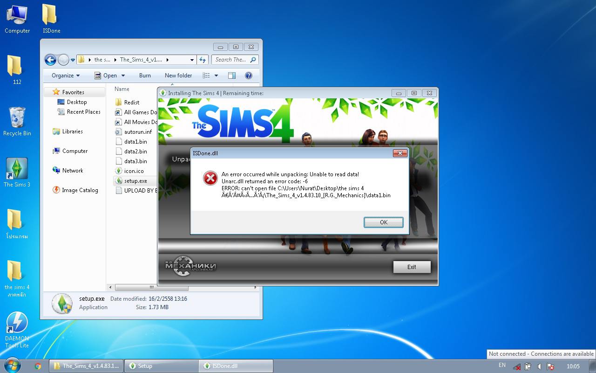Viewport: 596px width, 373px height.
Task: Switch to Setup taskbar button
Action: click(x=161, y=366)
